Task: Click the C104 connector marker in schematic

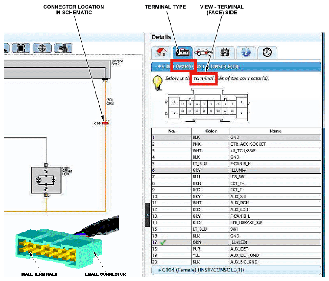Action: 105,124
